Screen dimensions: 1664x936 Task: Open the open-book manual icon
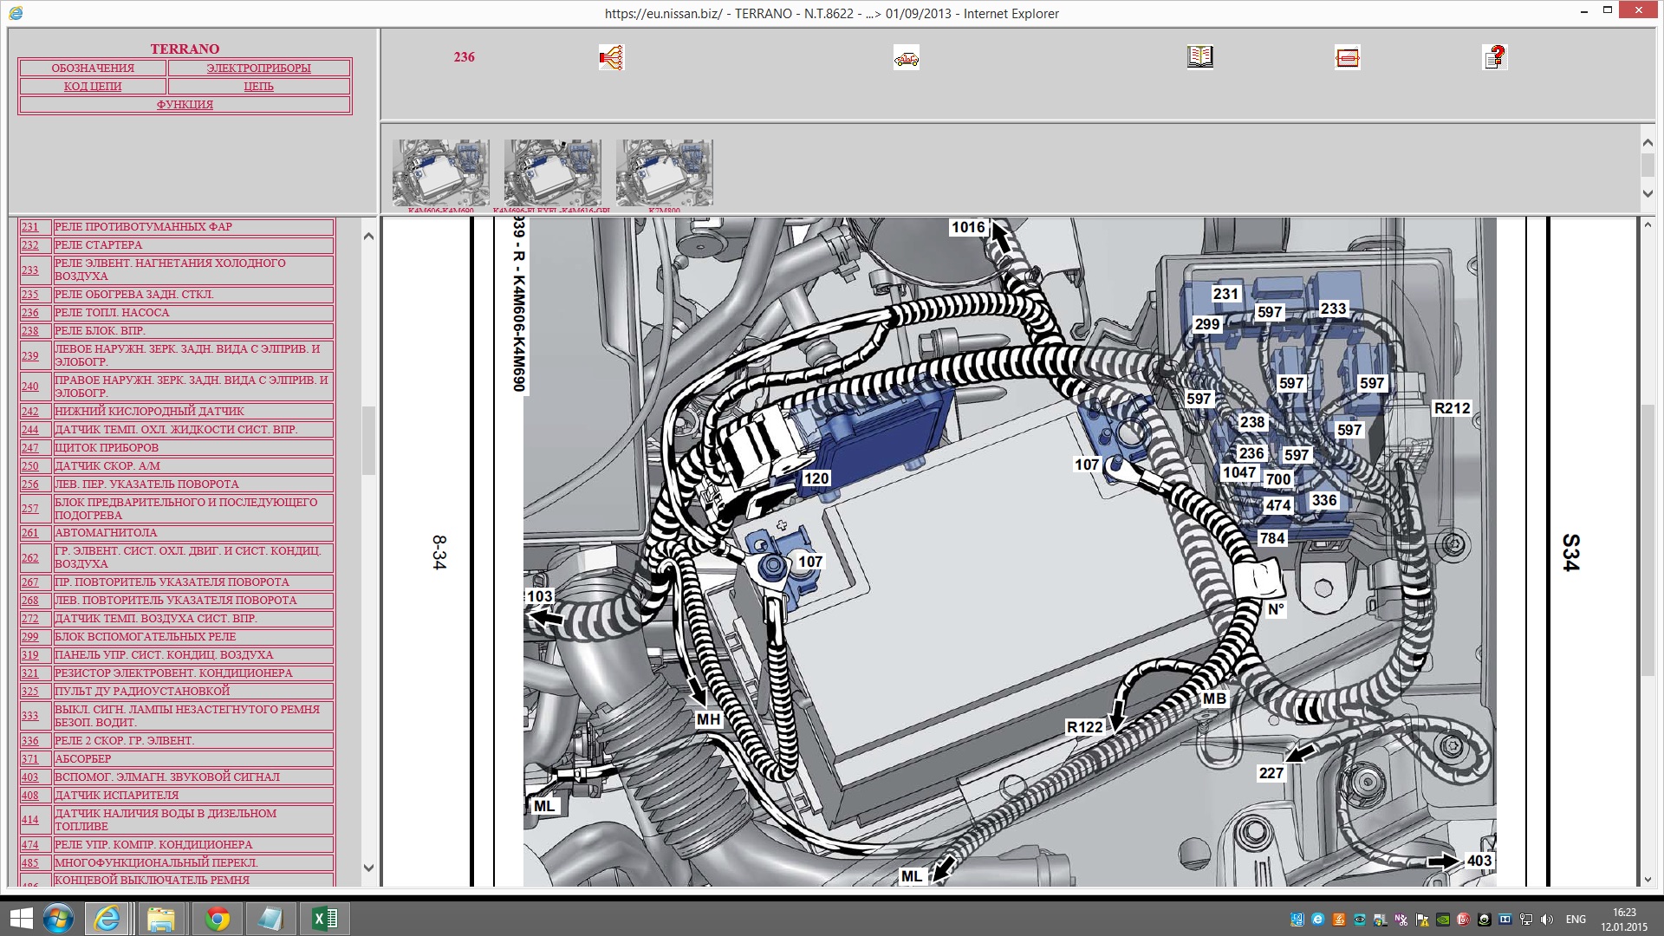click(1200, 57)
